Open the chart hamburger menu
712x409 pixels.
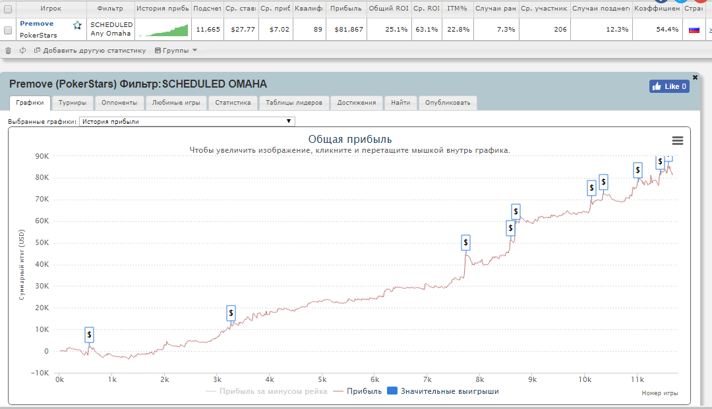pos(678,140)
